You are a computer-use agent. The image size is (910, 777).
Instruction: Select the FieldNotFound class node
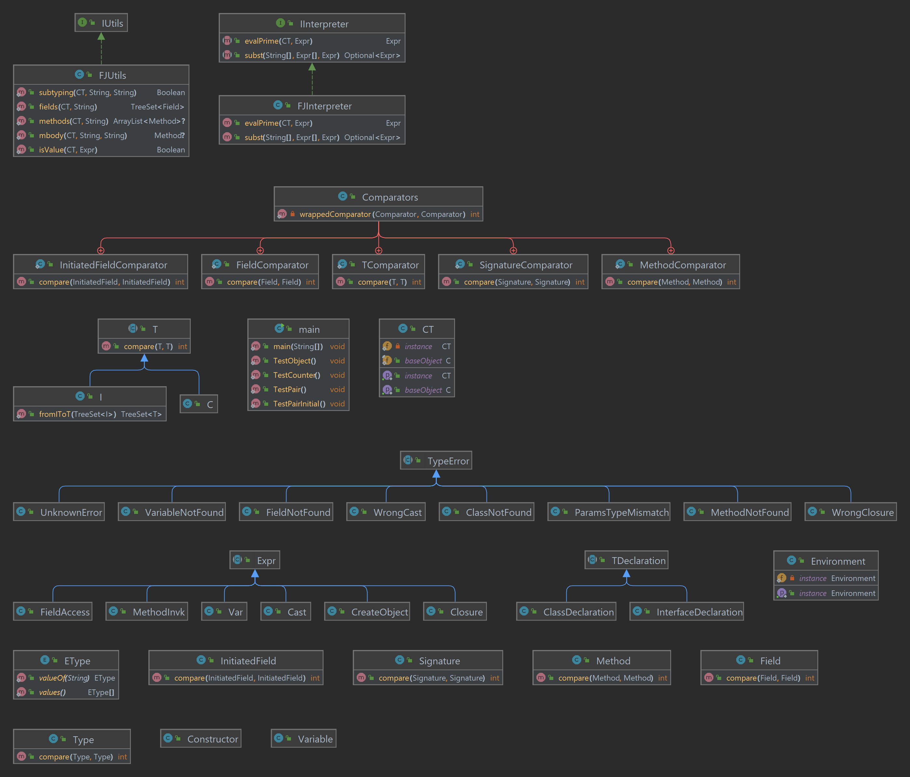(286, 512)
